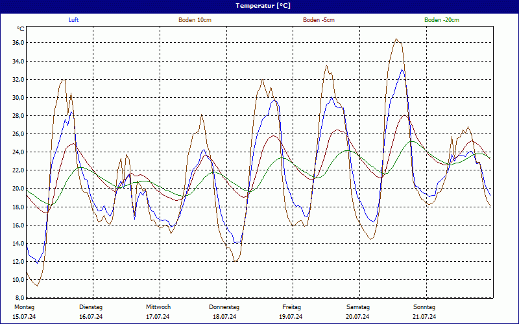Image resolution: width=519 pixels, height=324 pixels.
Task: Click the Luft legend label
Action: pyautogui.click(x=75, y=20)
